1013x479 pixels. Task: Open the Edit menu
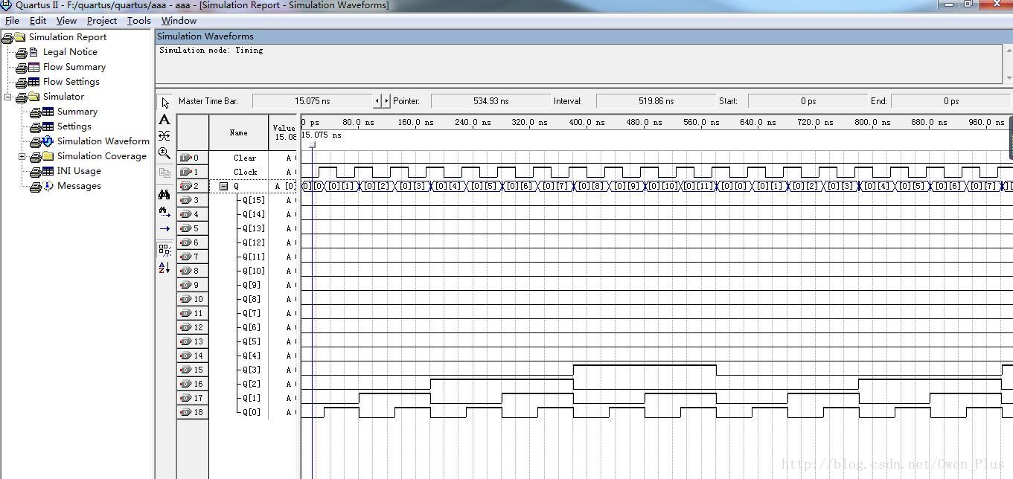[37, 21]
